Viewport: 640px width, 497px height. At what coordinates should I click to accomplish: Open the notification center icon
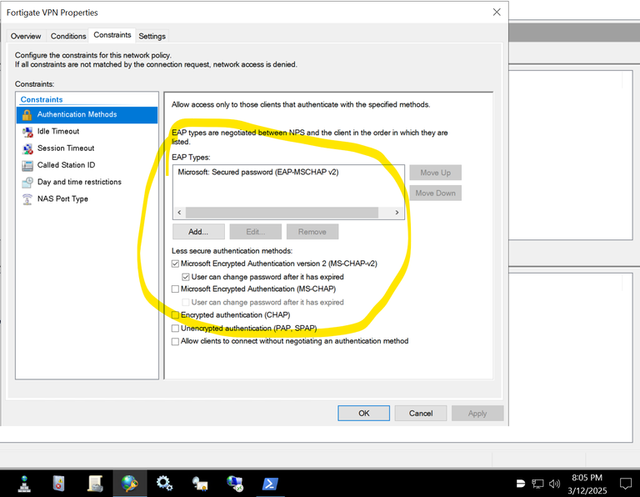pyautogui.click(x=625, y=484)
